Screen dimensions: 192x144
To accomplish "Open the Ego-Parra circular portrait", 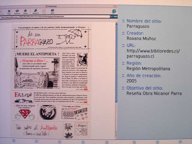I will click(x=48, y=112).
